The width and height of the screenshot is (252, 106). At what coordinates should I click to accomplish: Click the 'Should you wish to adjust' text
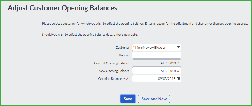click(90, 35)
